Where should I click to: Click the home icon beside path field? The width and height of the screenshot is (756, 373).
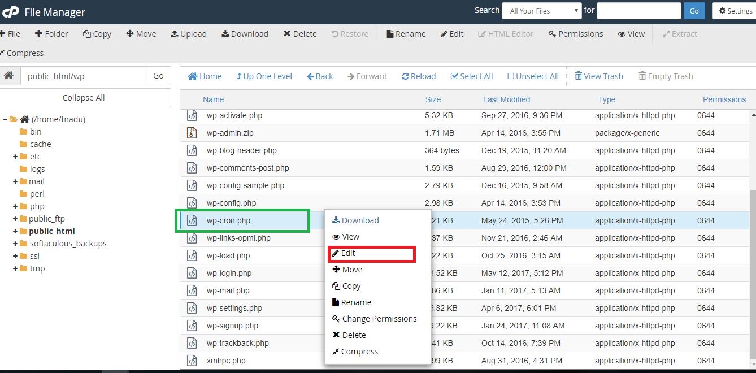pos(8,76)
